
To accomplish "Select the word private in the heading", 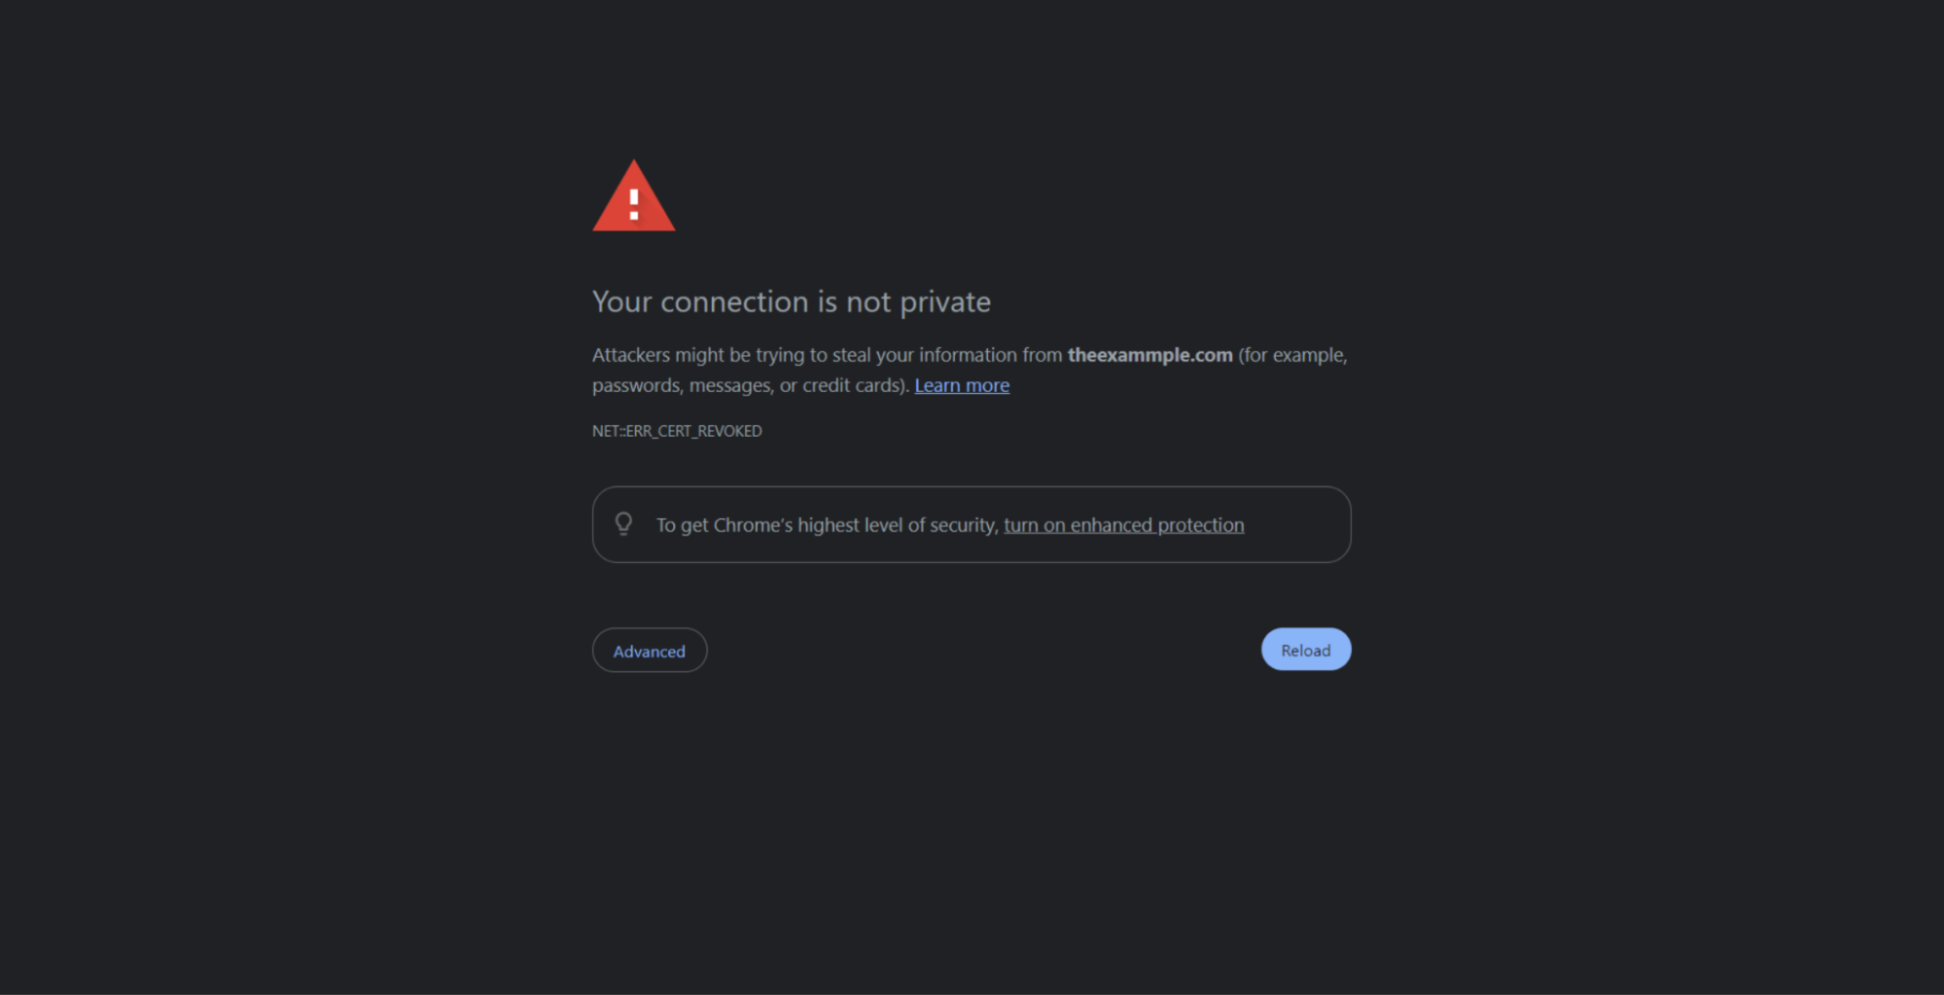I will coord(945,302).
